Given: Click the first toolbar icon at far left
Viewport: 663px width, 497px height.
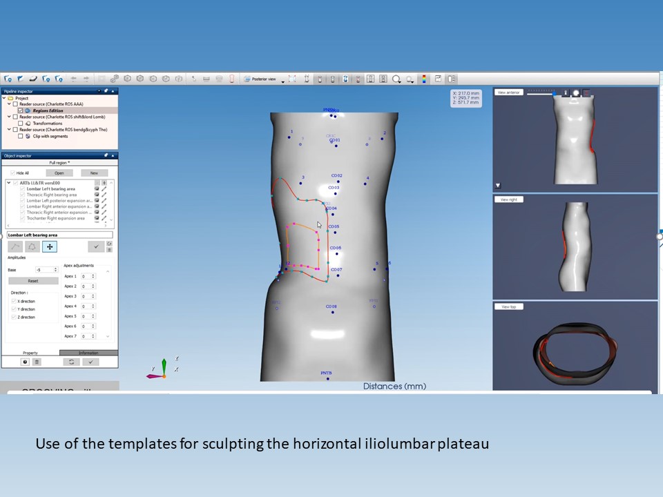Looking at the screenshot, I should click(8, 79).
